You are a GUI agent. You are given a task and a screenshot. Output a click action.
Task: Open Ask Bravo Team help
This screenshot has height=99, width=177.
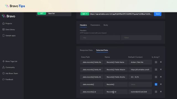click(10, 73)
